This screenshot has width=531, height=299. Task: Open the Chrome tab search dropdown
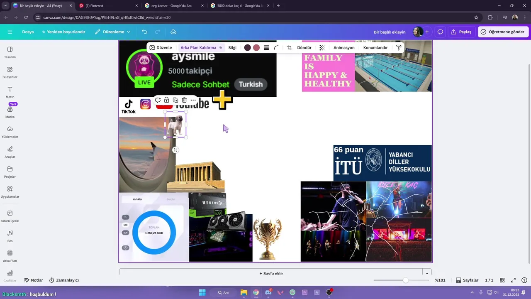coord(5,6)
